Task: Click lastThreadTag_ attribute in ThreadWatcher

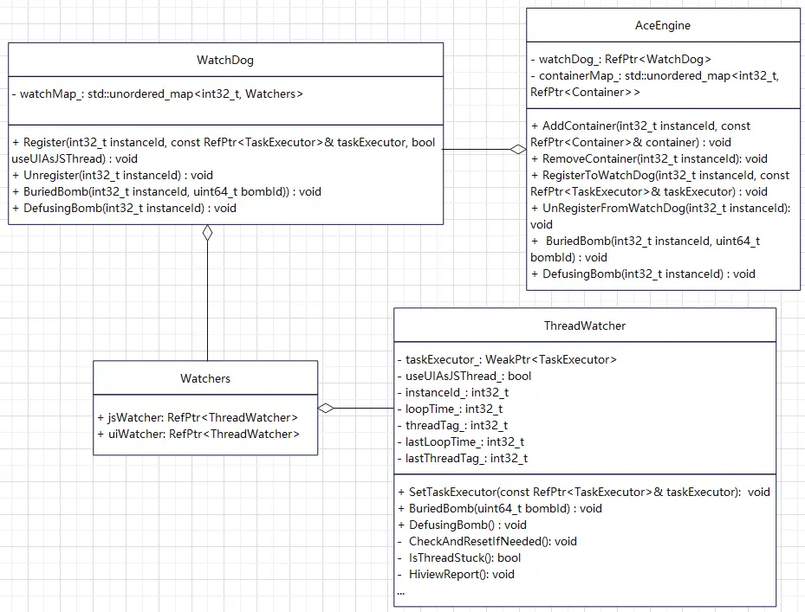Action: (x=462, y=458)
